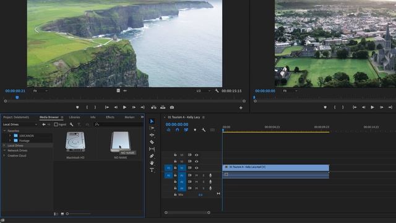Open Local Drives dropdown in Media Browser
396x223 pixels.
[20, 125]
